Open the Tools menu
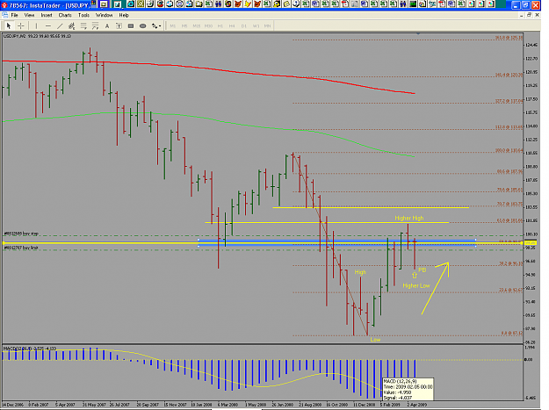 click(x=83, y=15)
